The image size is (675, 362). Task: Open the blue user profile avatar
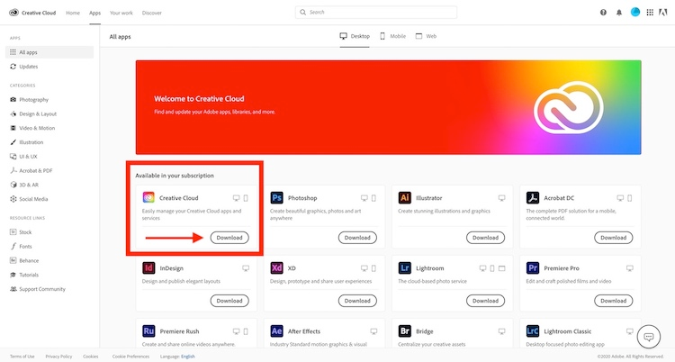(635, 12)
